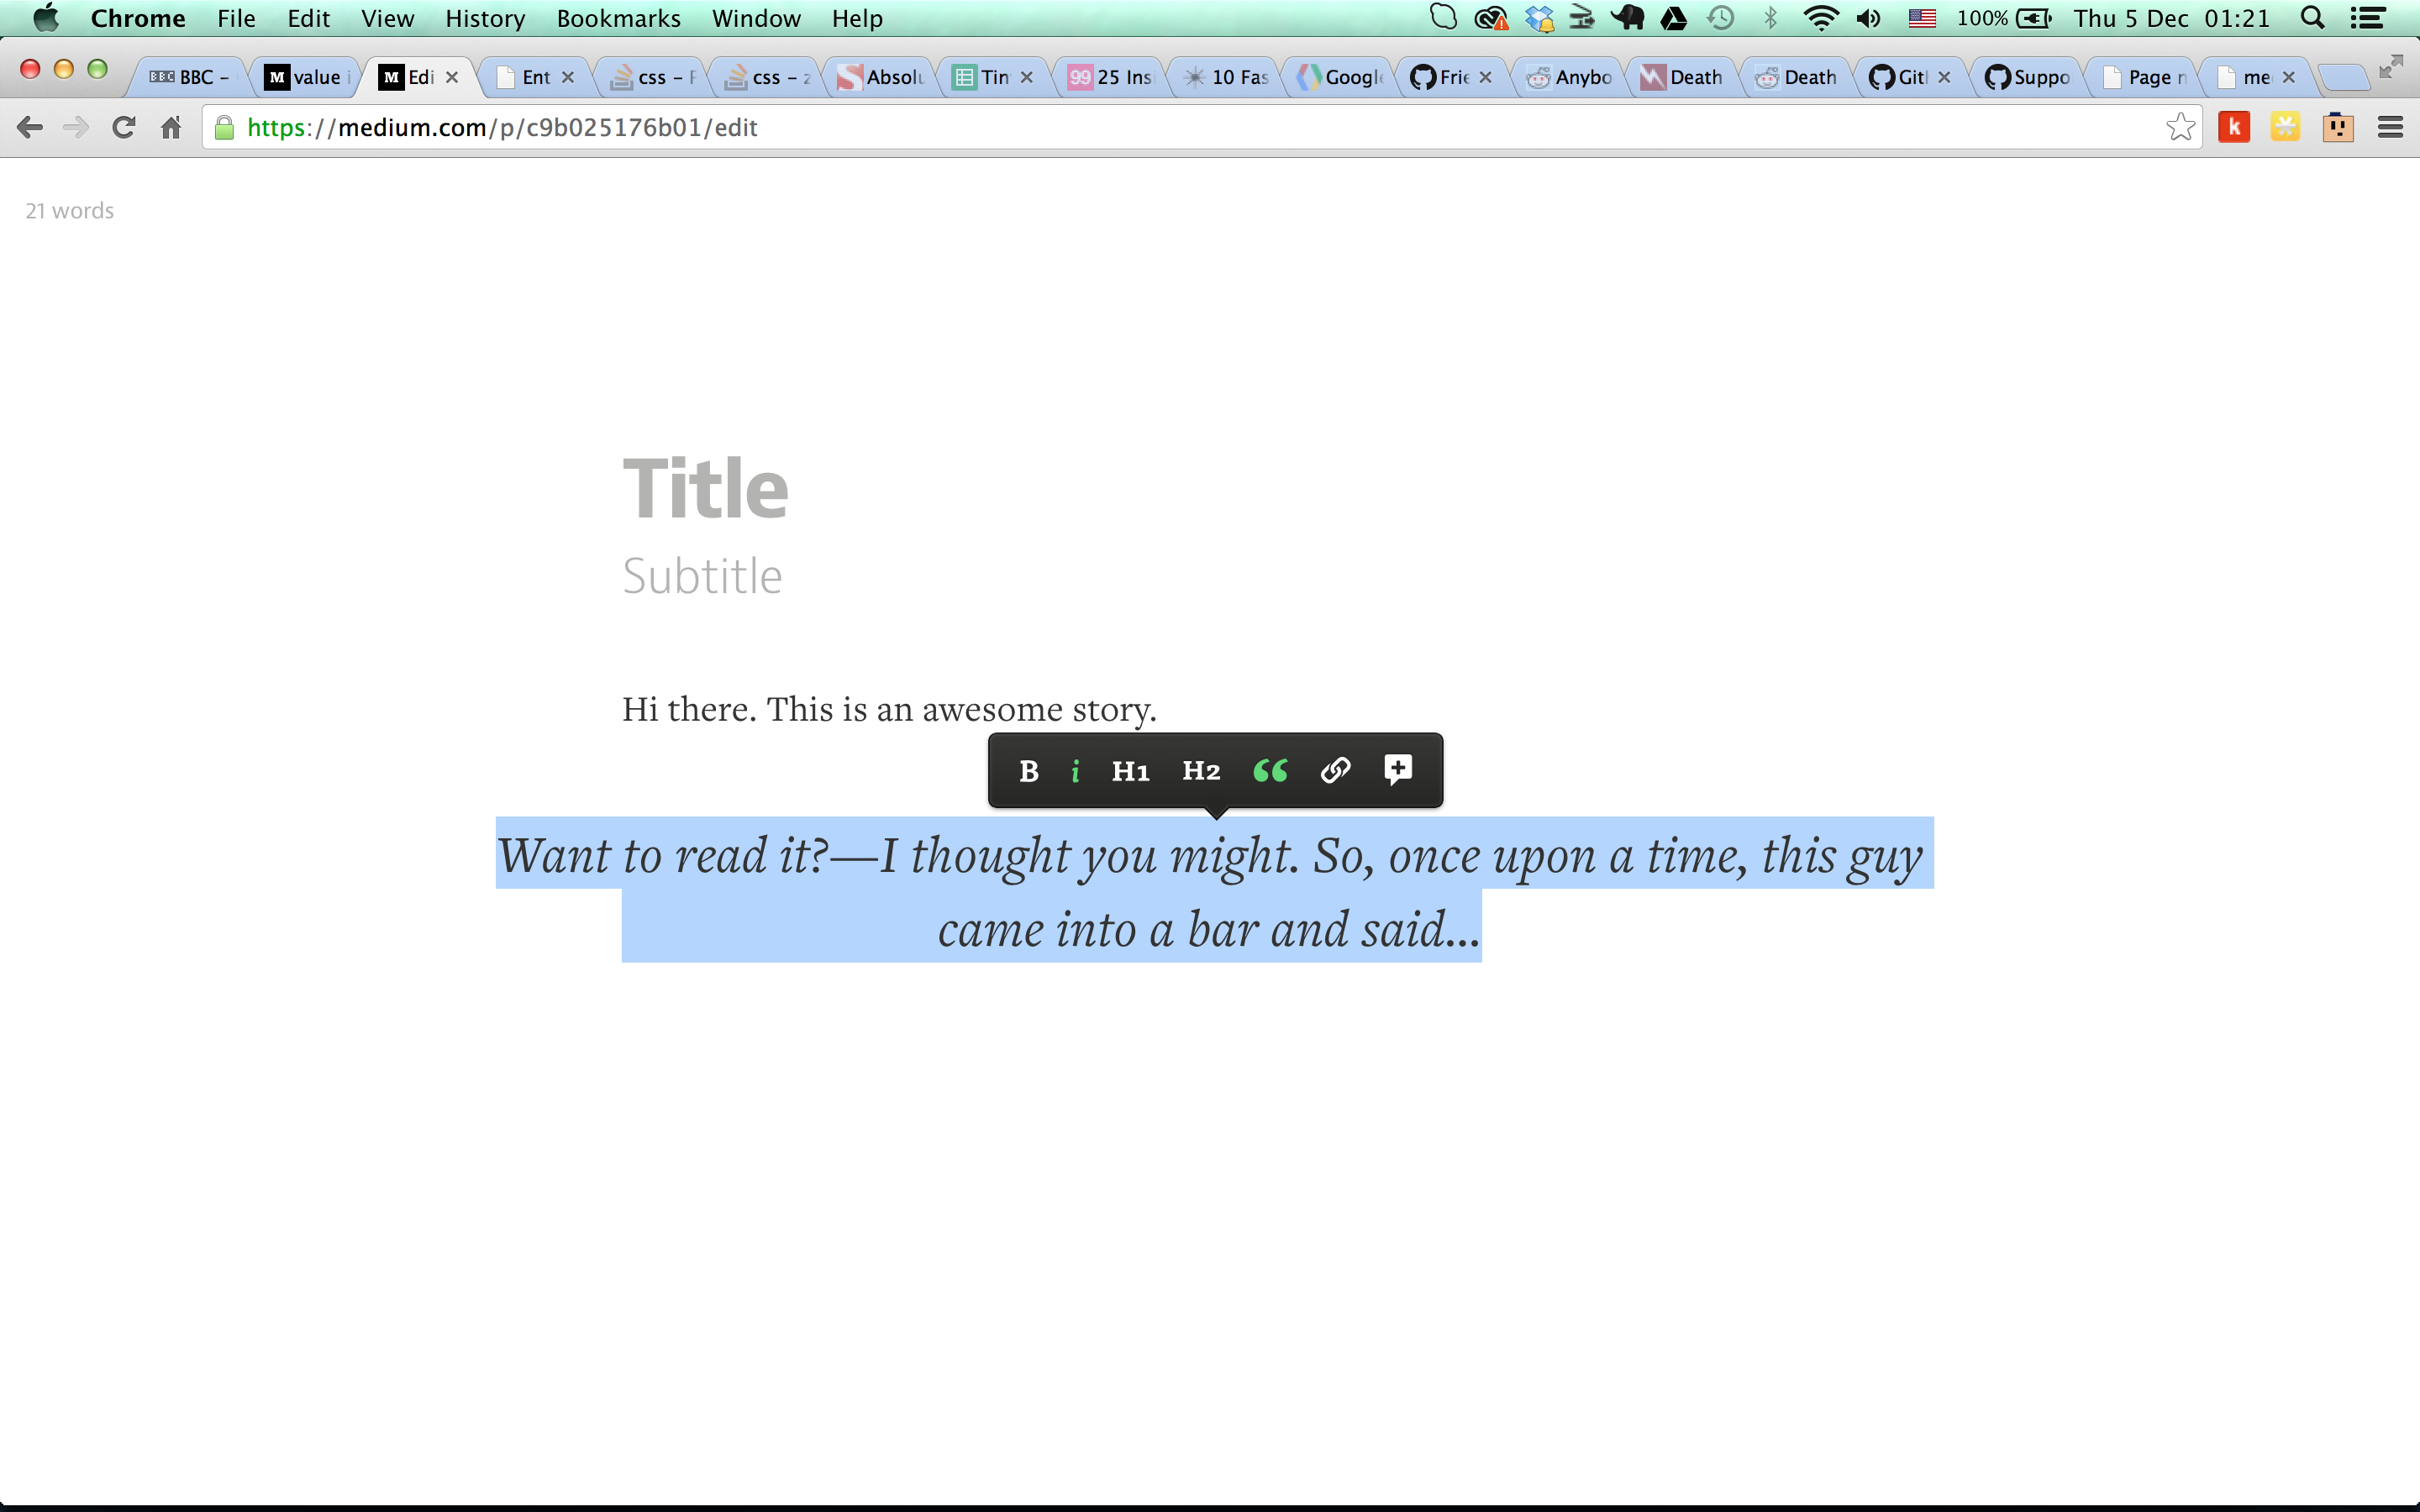Add a link to the selected text
The width and height of the screenshot is (2420, 1512).
point(1335,770)
